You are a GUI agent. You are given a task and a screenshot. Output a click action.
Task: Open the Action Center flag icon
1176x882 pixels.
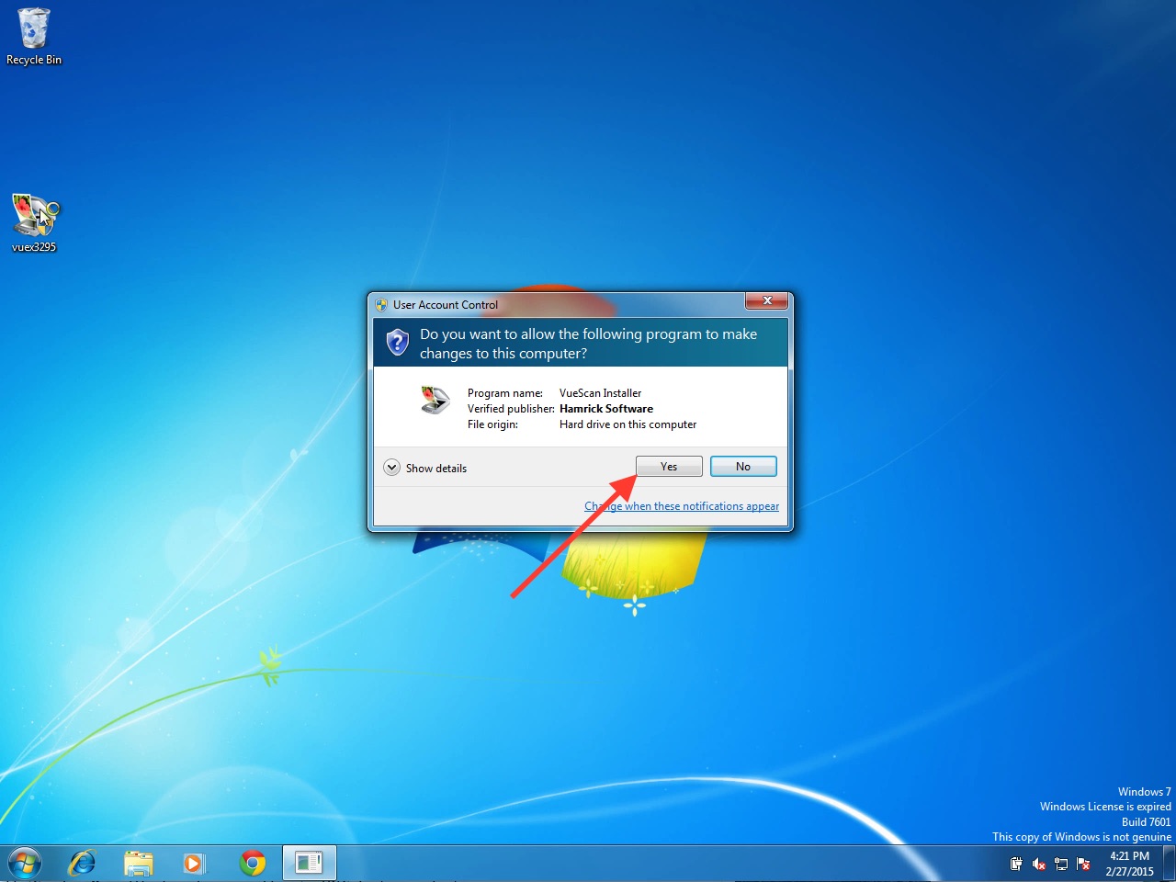pos(1083,864)
